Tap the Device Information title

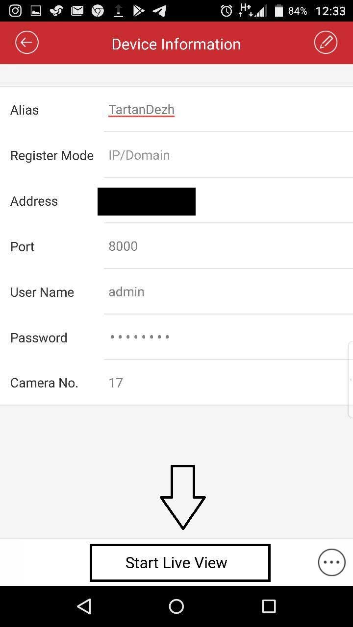(176, 44)
